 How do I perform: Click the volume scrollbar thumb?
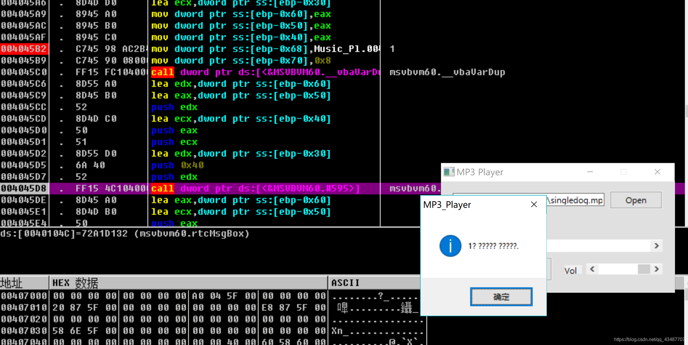tap(644, 269)
